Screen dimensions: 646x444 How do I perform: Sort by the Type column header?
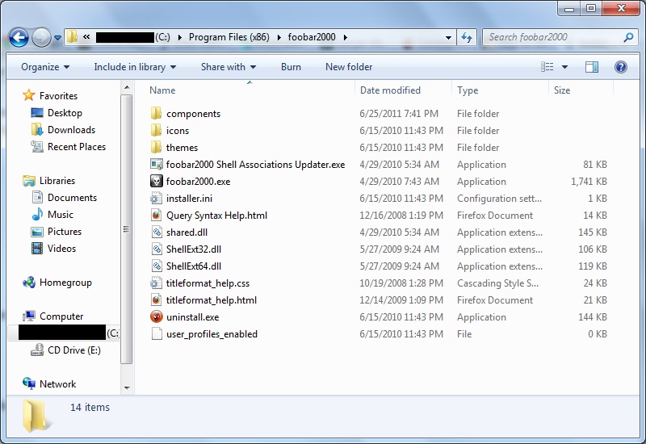pyautogui.click(x=468, y=90)
